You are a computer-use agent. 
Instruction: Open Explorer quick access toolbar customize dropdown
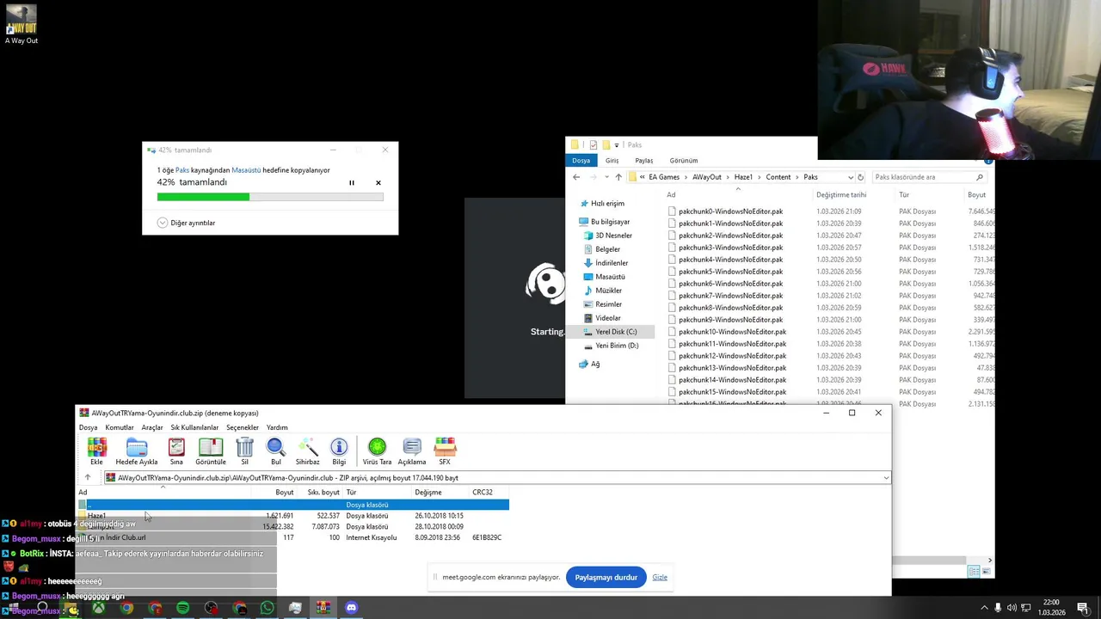[617, 144]
